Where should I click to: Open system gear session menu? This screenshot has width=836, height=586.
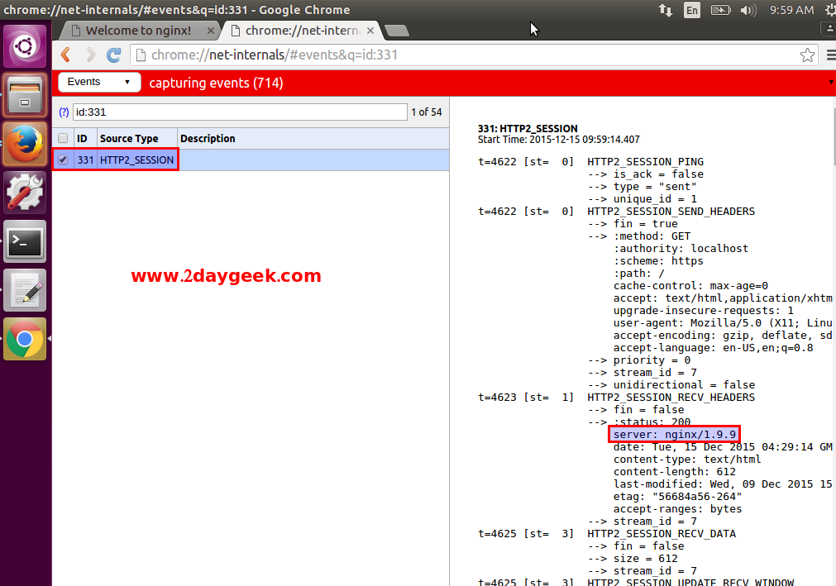[830, 10]
